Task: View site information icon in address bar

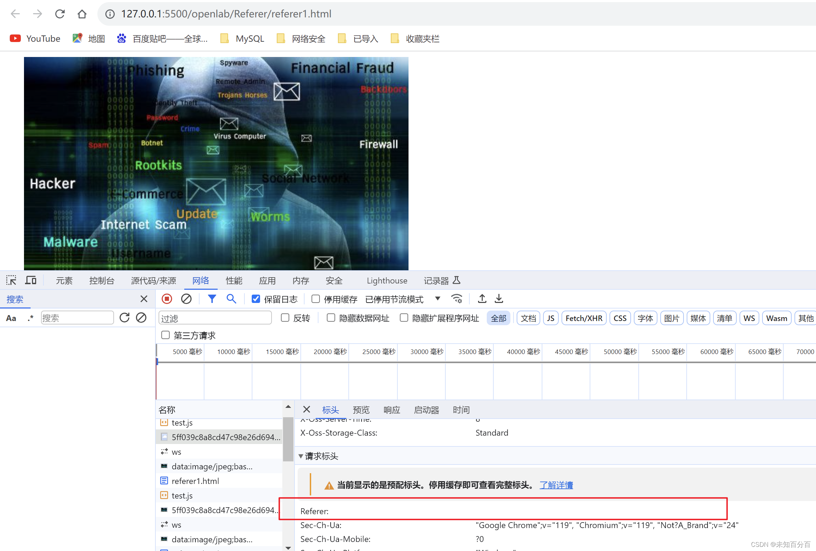Action: 110,14
